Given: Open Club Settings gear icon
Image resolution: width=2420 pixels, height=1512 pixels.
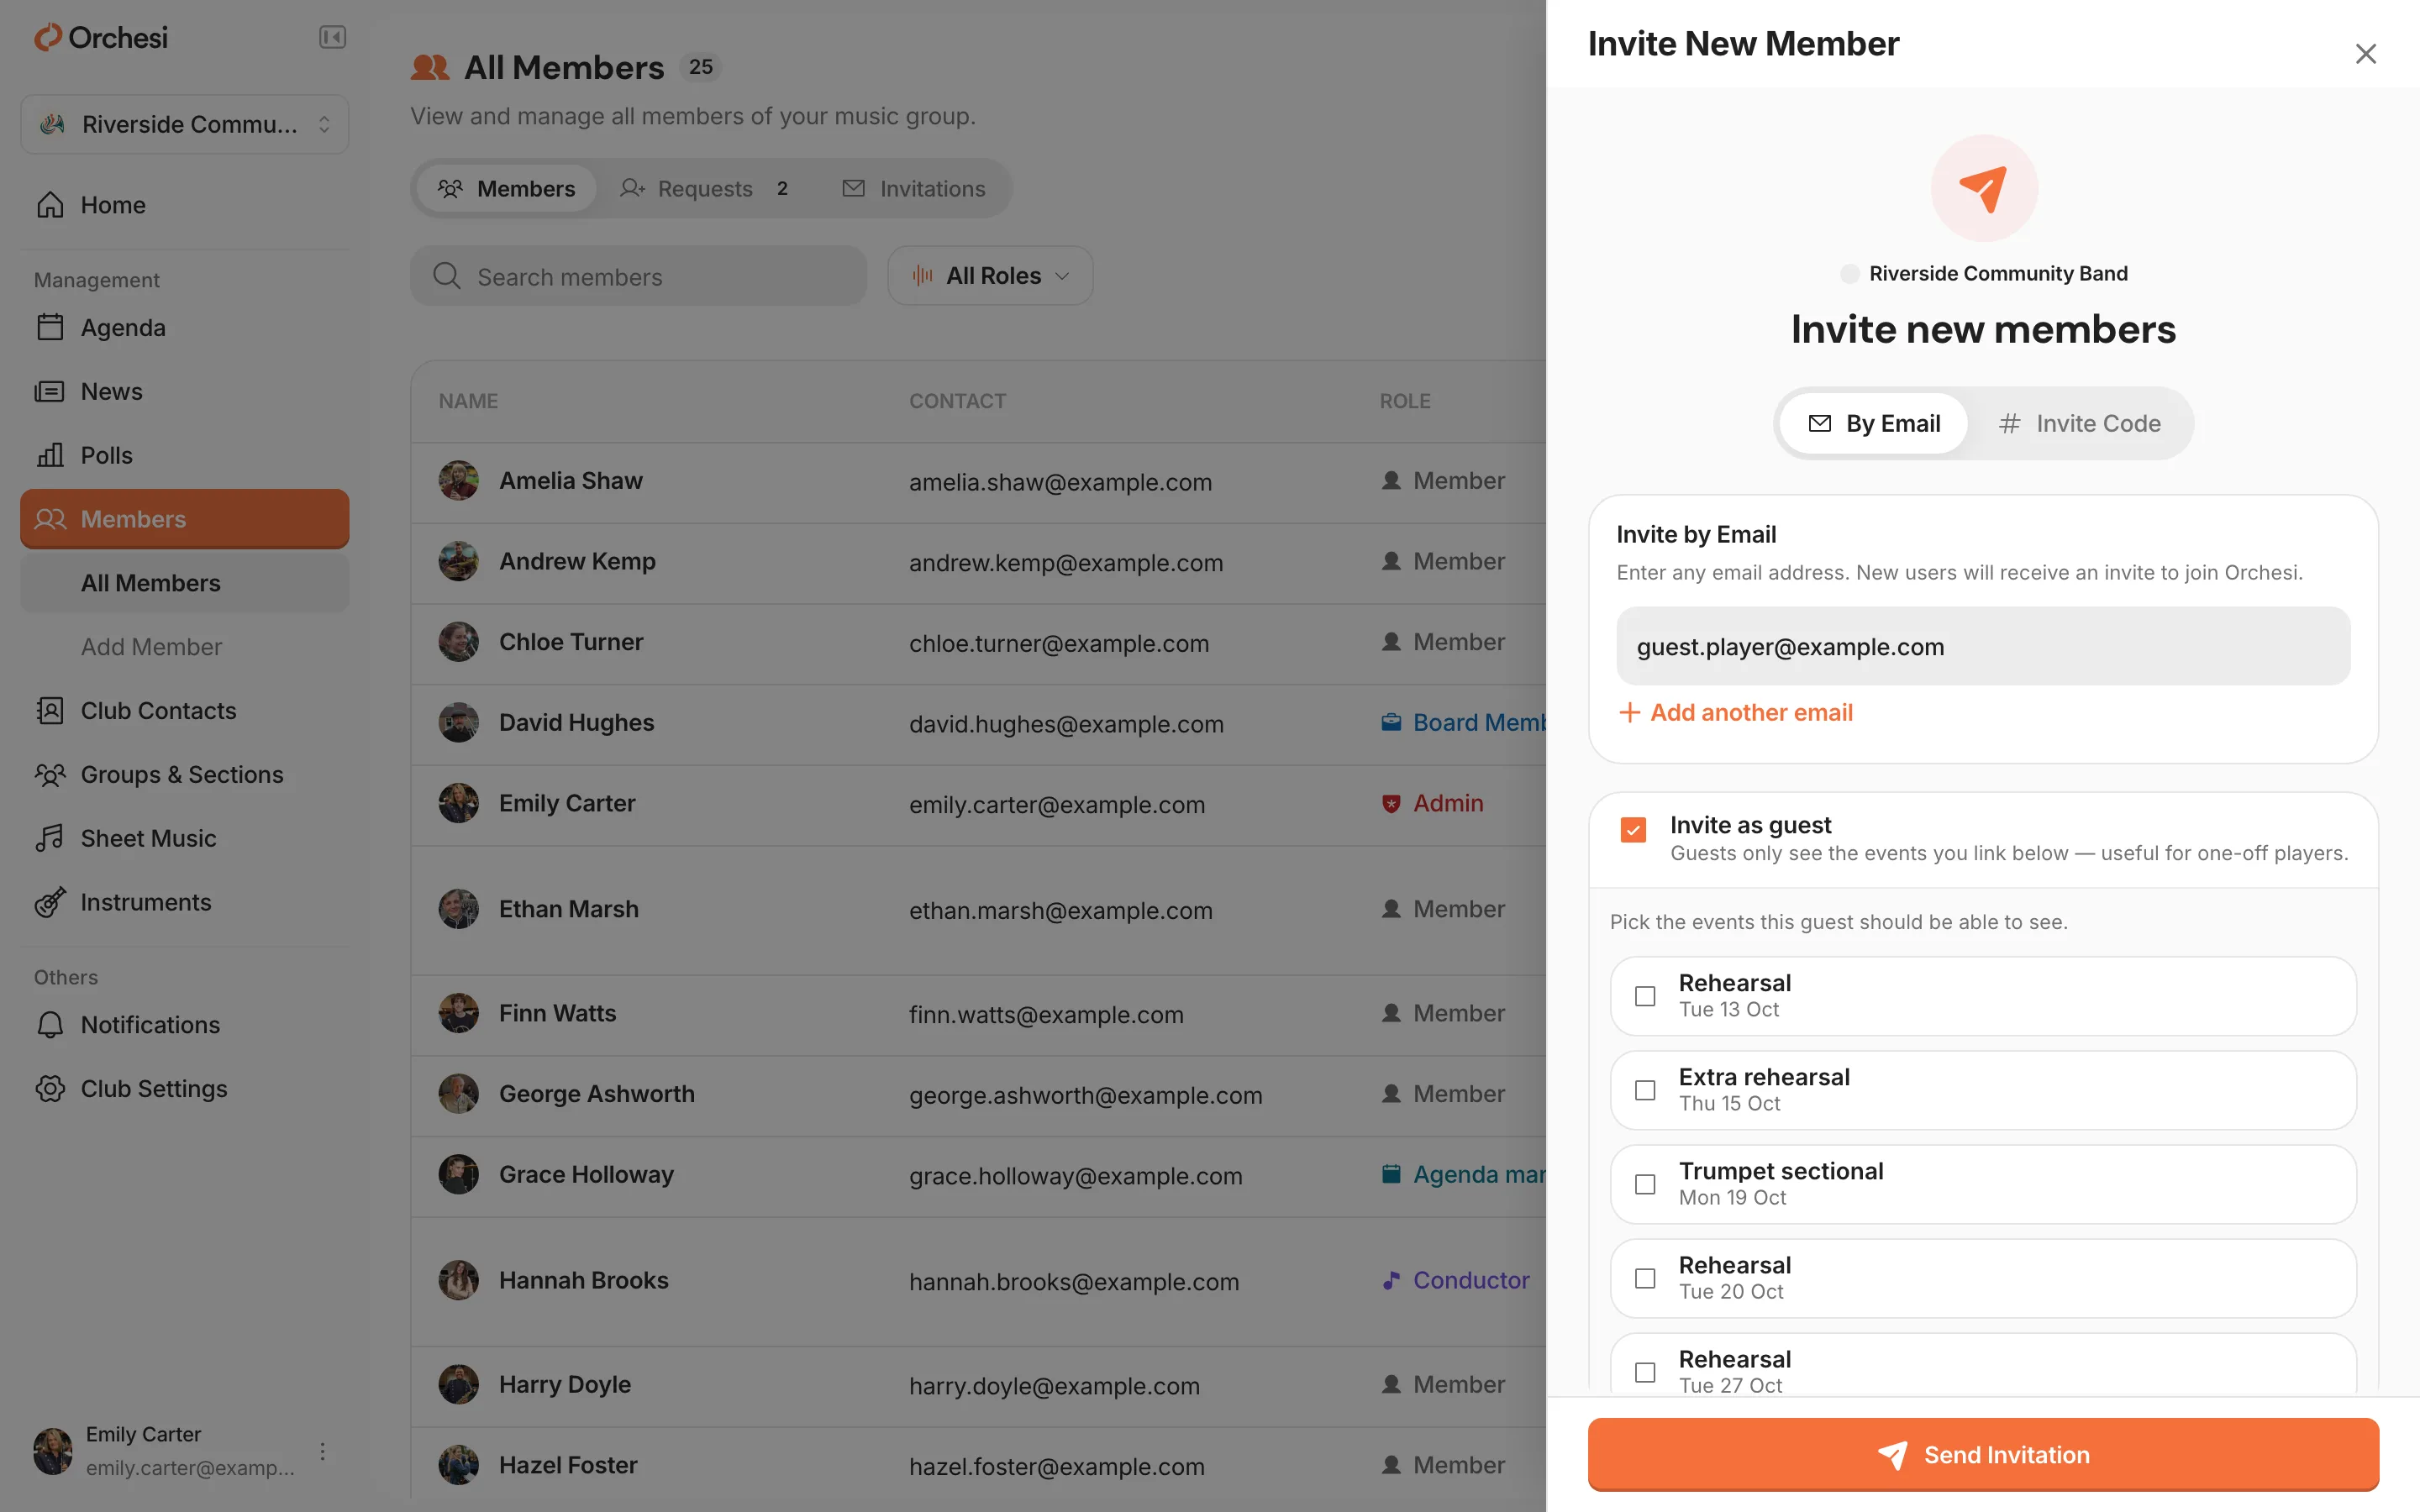Looking at the screenshot, I should pos(50,1089).
